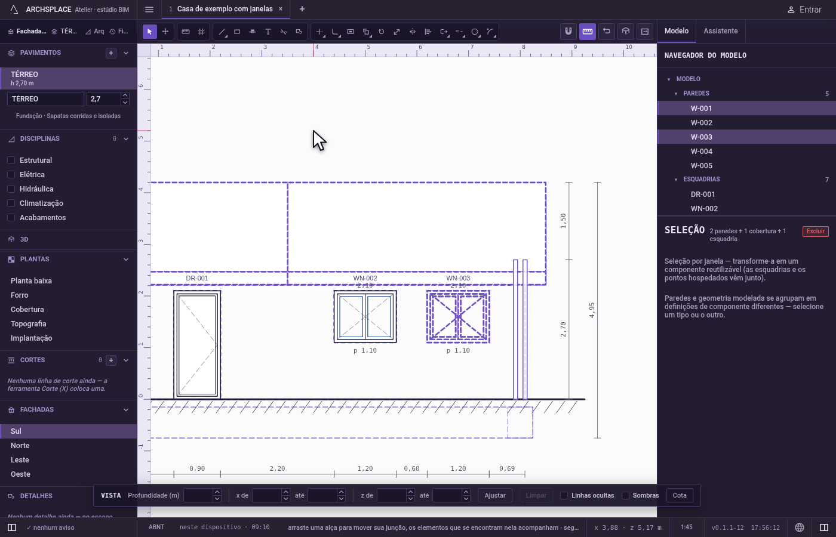The width and height of the screenshot is (836, 537).
Task: Open the Casa de exemplo com janelas tab
Action: [225, 9]
